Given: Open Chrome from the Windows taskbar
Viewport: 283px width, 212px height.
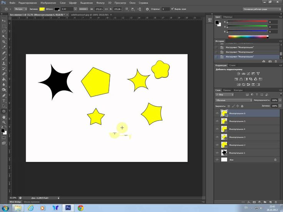Looking at the screenshot, I should pos(81,208).
